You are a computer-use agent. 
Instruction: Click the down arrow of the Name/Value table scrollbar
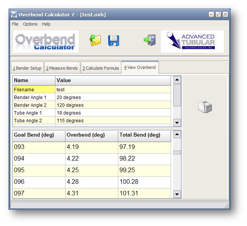coord(177,123)
